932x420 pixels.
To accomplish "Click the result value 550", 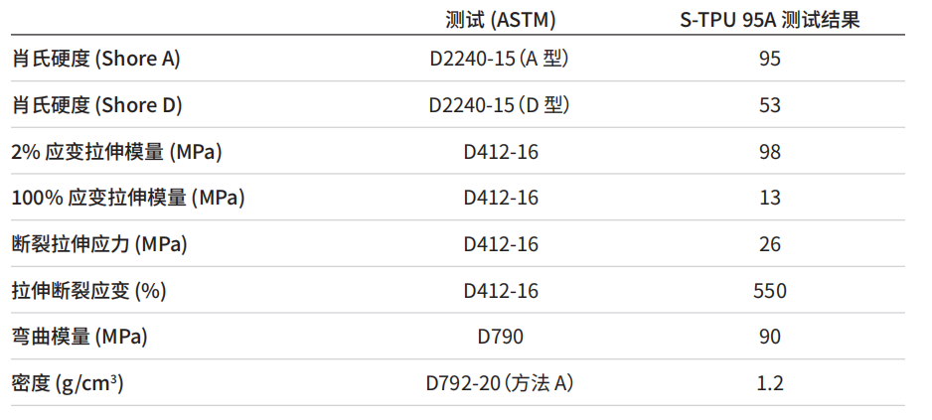I will click(x=769, y=291).
